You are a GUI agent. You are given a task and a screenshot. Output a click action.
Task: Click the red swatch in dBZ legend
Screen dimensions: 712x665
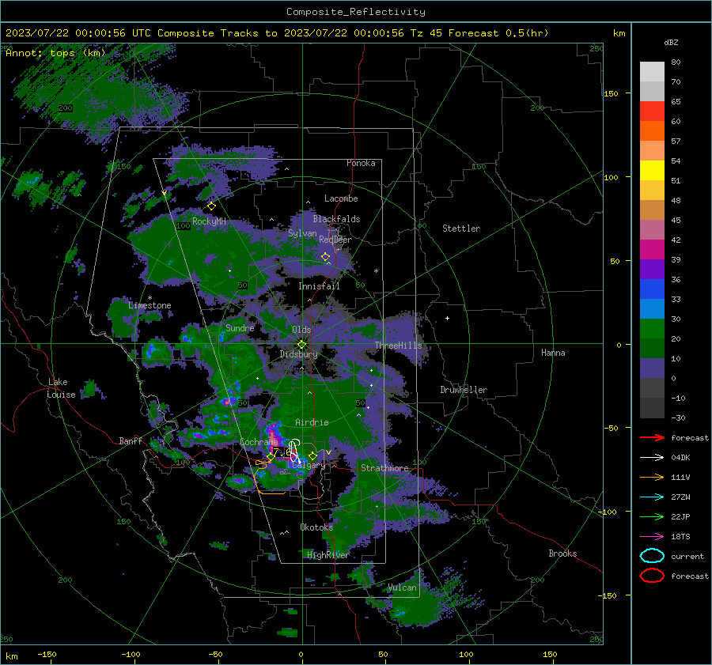pyautogui.click(x=652, y=111)
